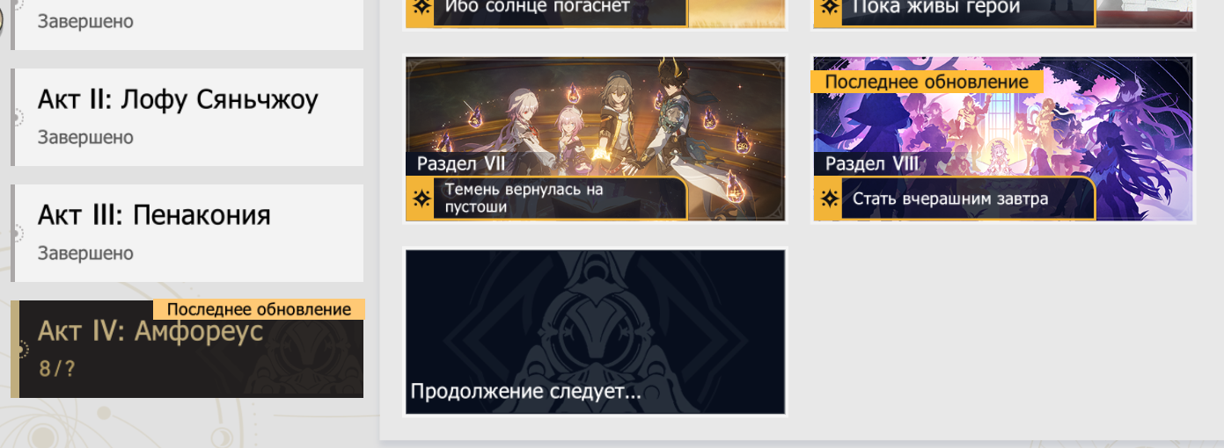Select the Акт III: Пенакония chapter
Image resolution: width=1224 pixels, height=448 pixels.
(x=187, y=233)
